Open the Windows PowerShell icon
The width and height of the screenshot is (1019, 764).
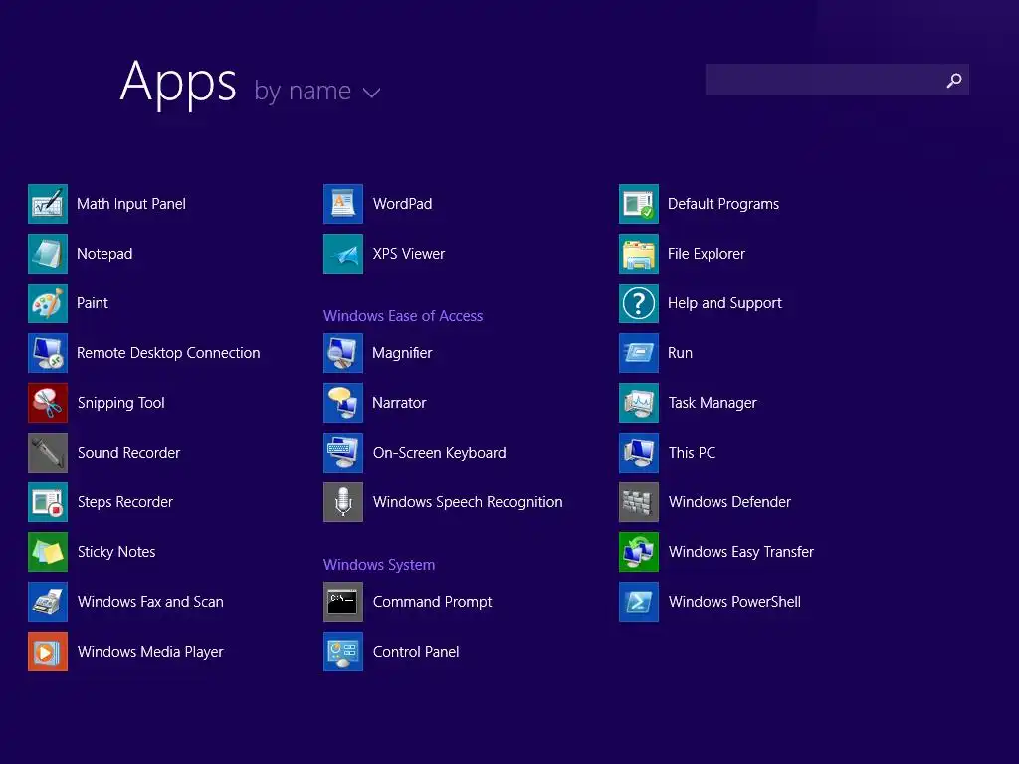tap(639, 602)
